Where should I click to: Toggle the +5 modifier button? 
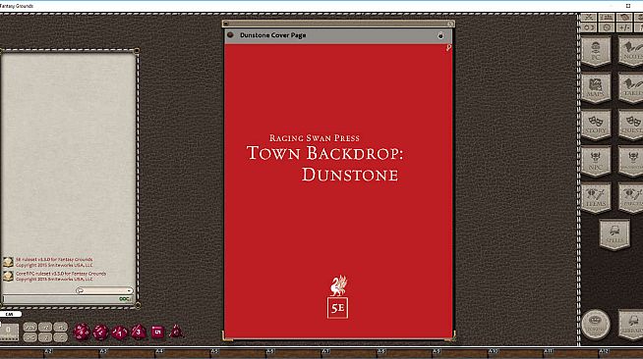60,327
